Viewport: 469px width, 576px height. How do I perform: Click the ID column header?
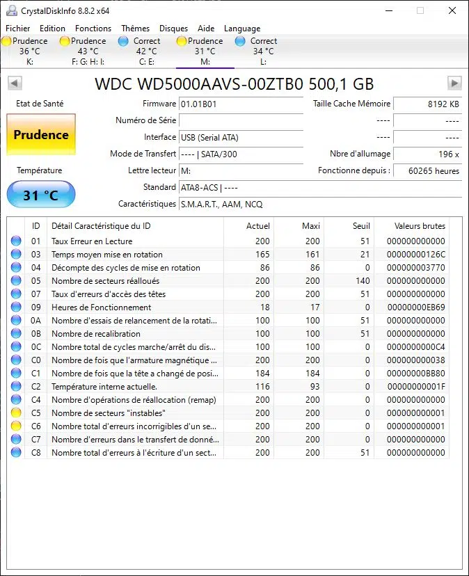35,226
